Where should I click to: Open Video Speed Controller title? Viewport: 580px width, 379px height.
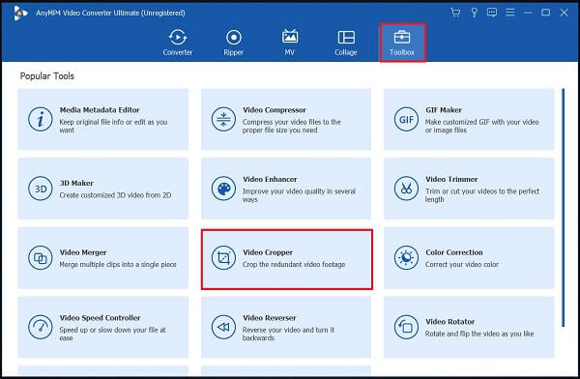pyautogui.click(x=100, y=317)
